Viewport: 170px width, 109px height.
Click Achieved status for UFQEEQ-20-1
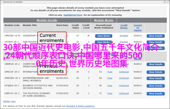(124, 86)
